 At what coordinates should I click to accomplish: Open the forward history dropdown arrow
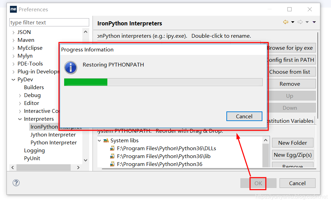[307, 22]
